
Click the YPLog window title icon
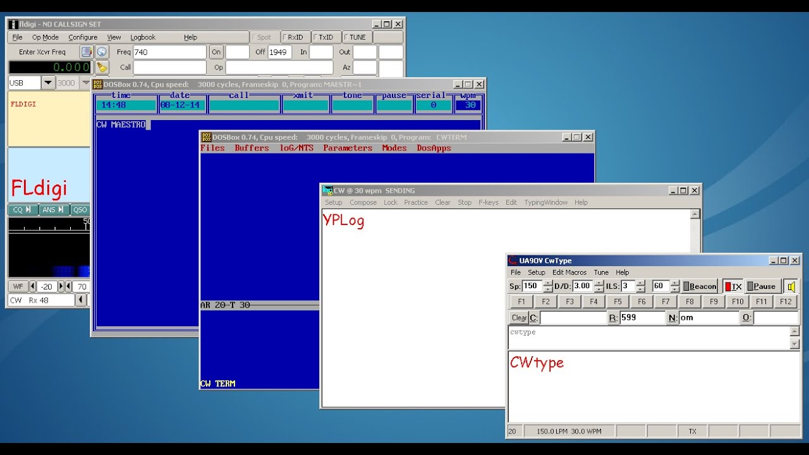[x=327, y=190]
